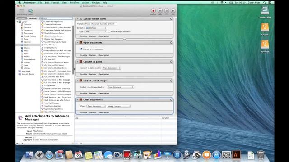Click the Step button in toolbar
This screenshot has height=162, width=289.
[x=160, y=11]
